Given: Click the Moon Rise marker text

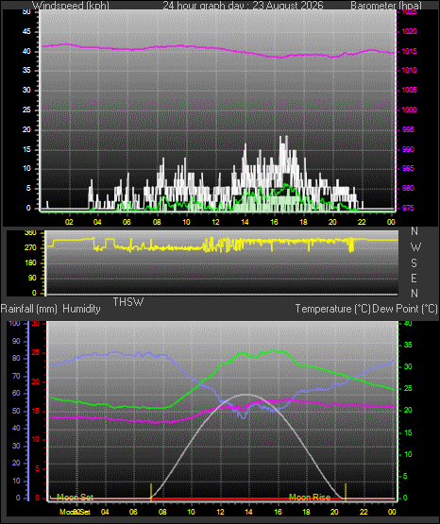Looking at the screenshot, I should (310, 498).
